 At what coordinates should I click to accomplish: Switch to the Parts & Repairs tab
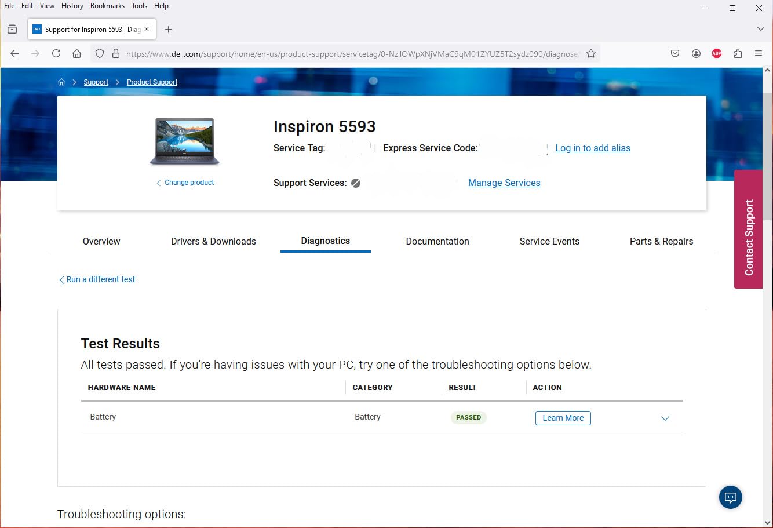coord(661,241)
